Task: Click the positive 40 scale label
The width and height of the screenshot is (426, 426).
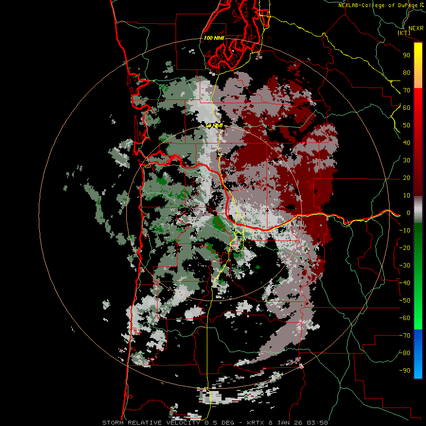Action: click(407, 142)
